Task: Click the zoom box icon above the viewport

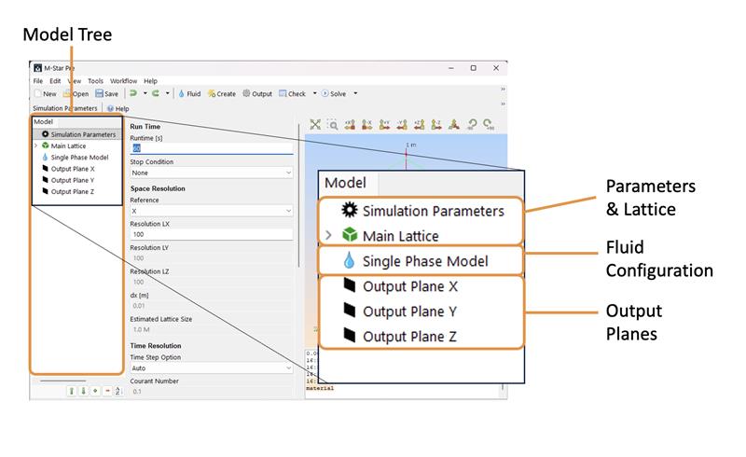Action: [x=332, y=124]
